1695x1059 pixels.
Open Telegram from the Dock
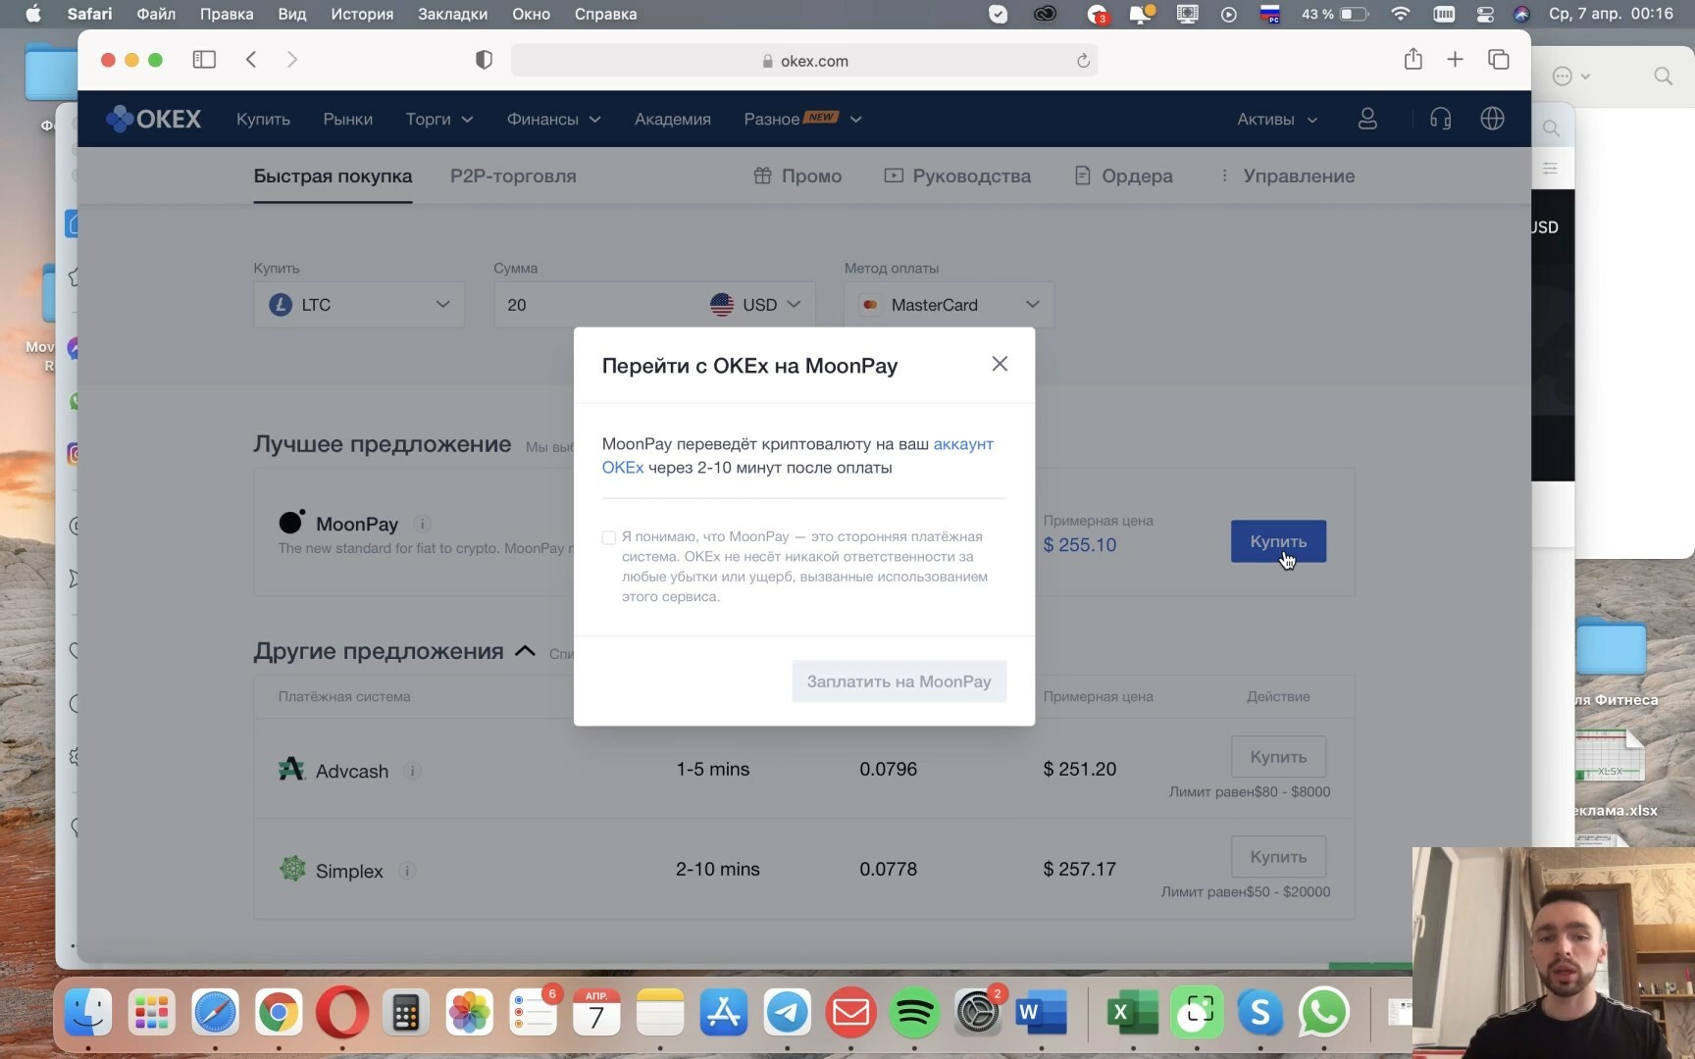(787, 1013)
